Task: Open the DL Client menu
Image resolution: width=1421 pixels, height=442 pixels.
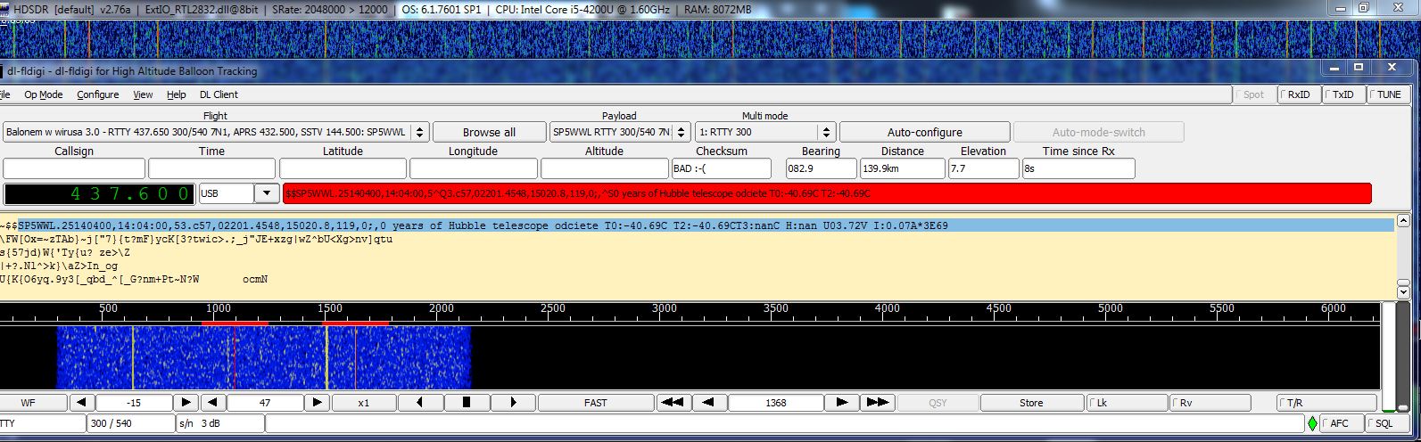Action: tap(219, 94)
